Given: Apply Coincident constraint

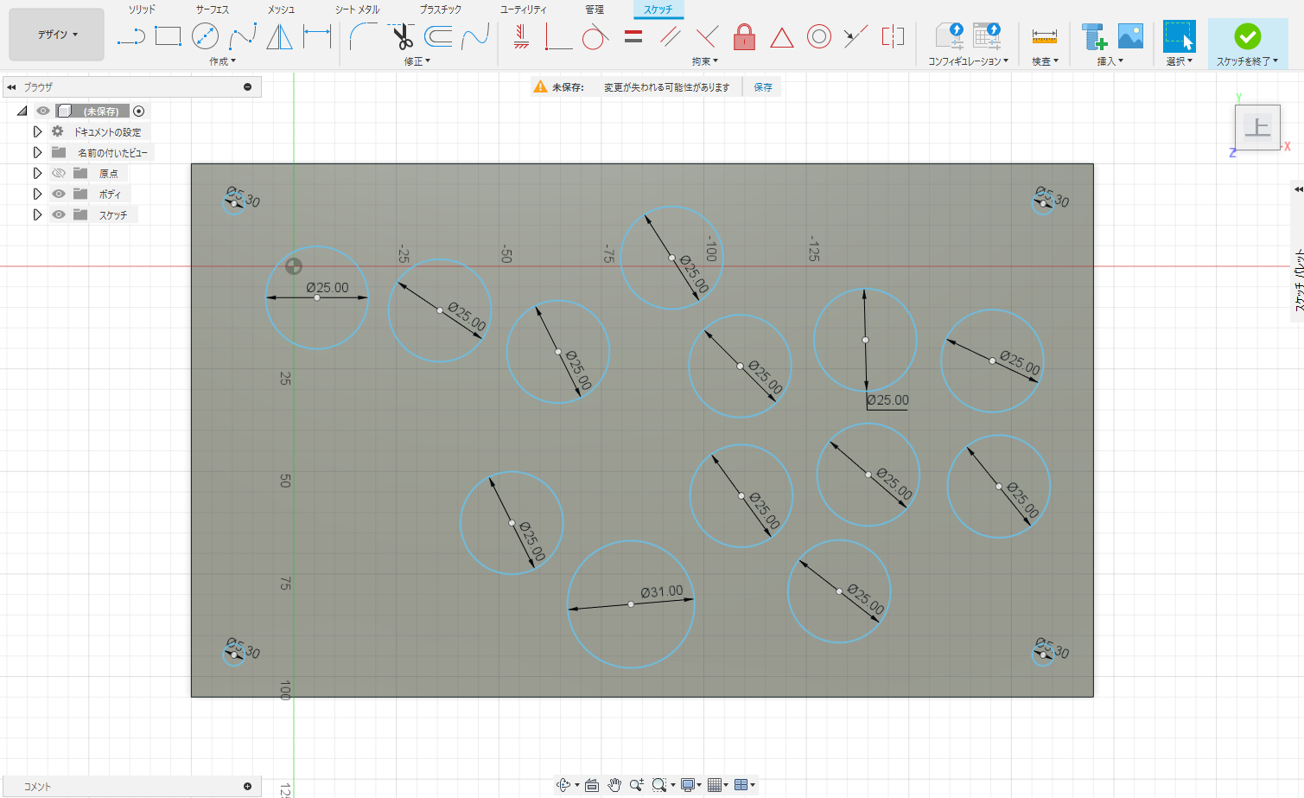Looking at the screenshot, I should [558, 36].
